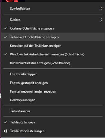Enable Kontakte auf der Taskleiste anzeigen
Image resolution: width=105 pixels, height=138 pixels.
pyautogui.click(x=53, y=46)
